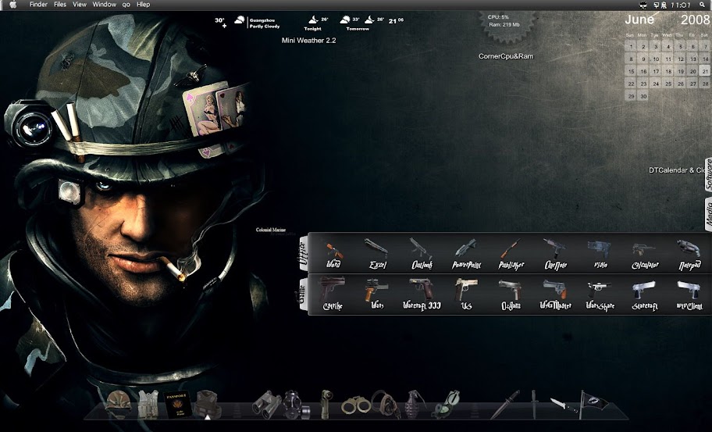
Task: Launch PowerPoint from the Office row
Action: pyautogui.click(x=466, y=254)
